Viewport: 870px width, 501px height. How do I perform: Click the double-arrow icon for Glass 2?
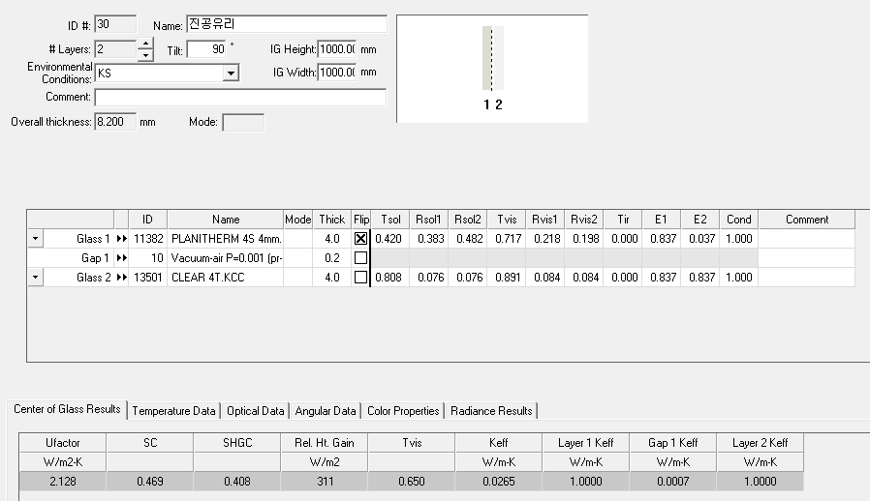click(x=121, y=278)
